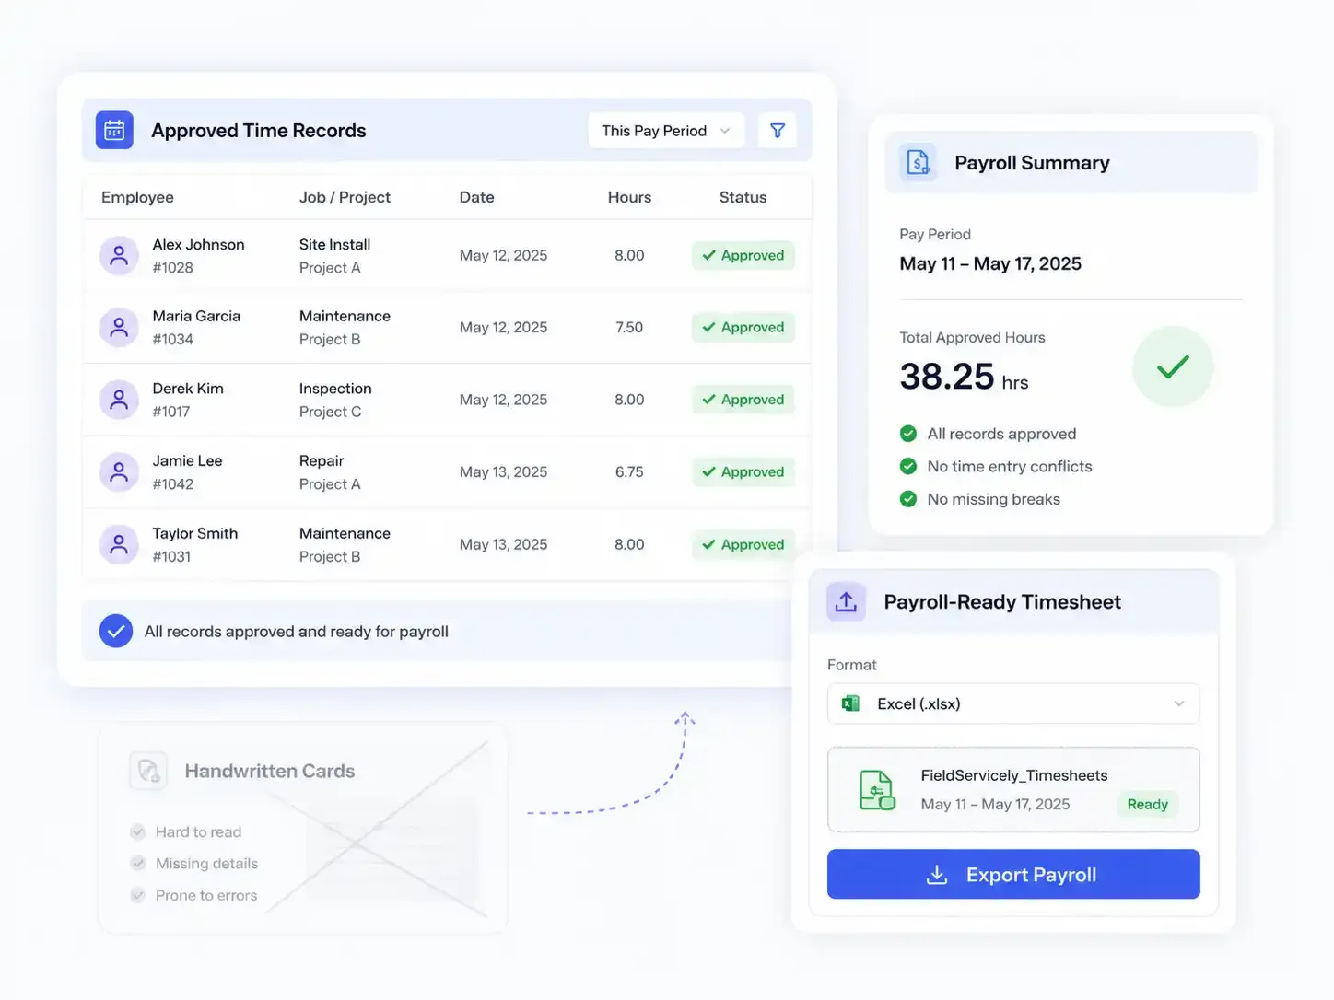1334x1000 pixels.
Task: Click the Handwritten Cards document icon
Action: [x=148, y=771]
